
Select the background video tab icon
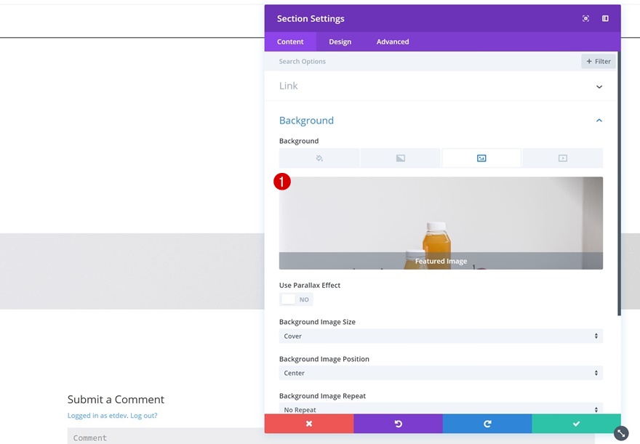(x=563, y=158)
